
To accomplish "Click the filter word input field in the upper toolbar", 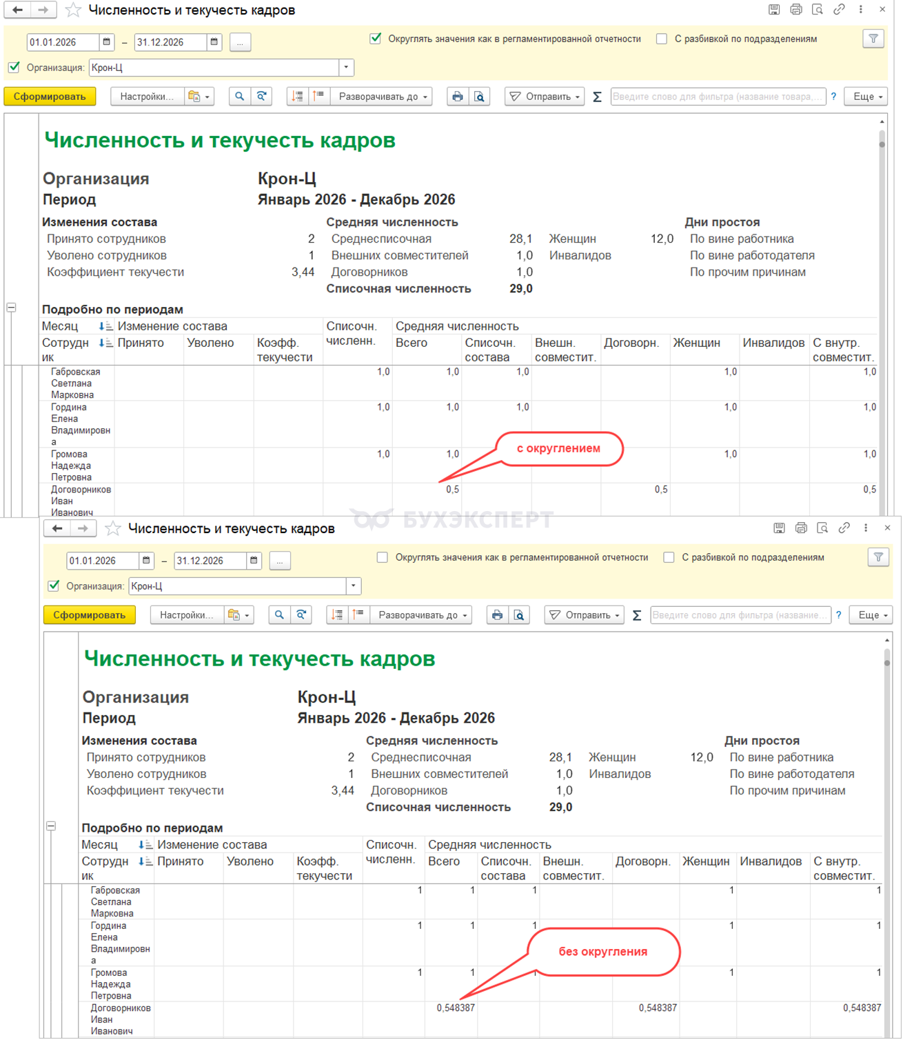I will coord(717,97).
